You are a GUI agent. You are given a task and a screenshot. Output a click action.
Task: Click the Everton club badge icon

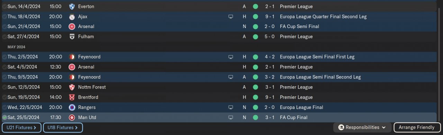pos(72,6)
